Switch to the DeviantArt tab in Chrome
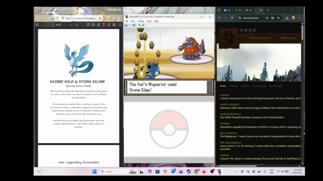Viewport: 323px width, 181px height. tap(238, 10)
